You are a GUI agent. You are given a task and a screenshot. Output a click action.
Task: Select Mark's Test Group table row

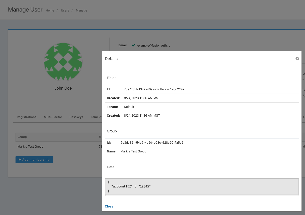pyautogui.click(x=59, y=147)
